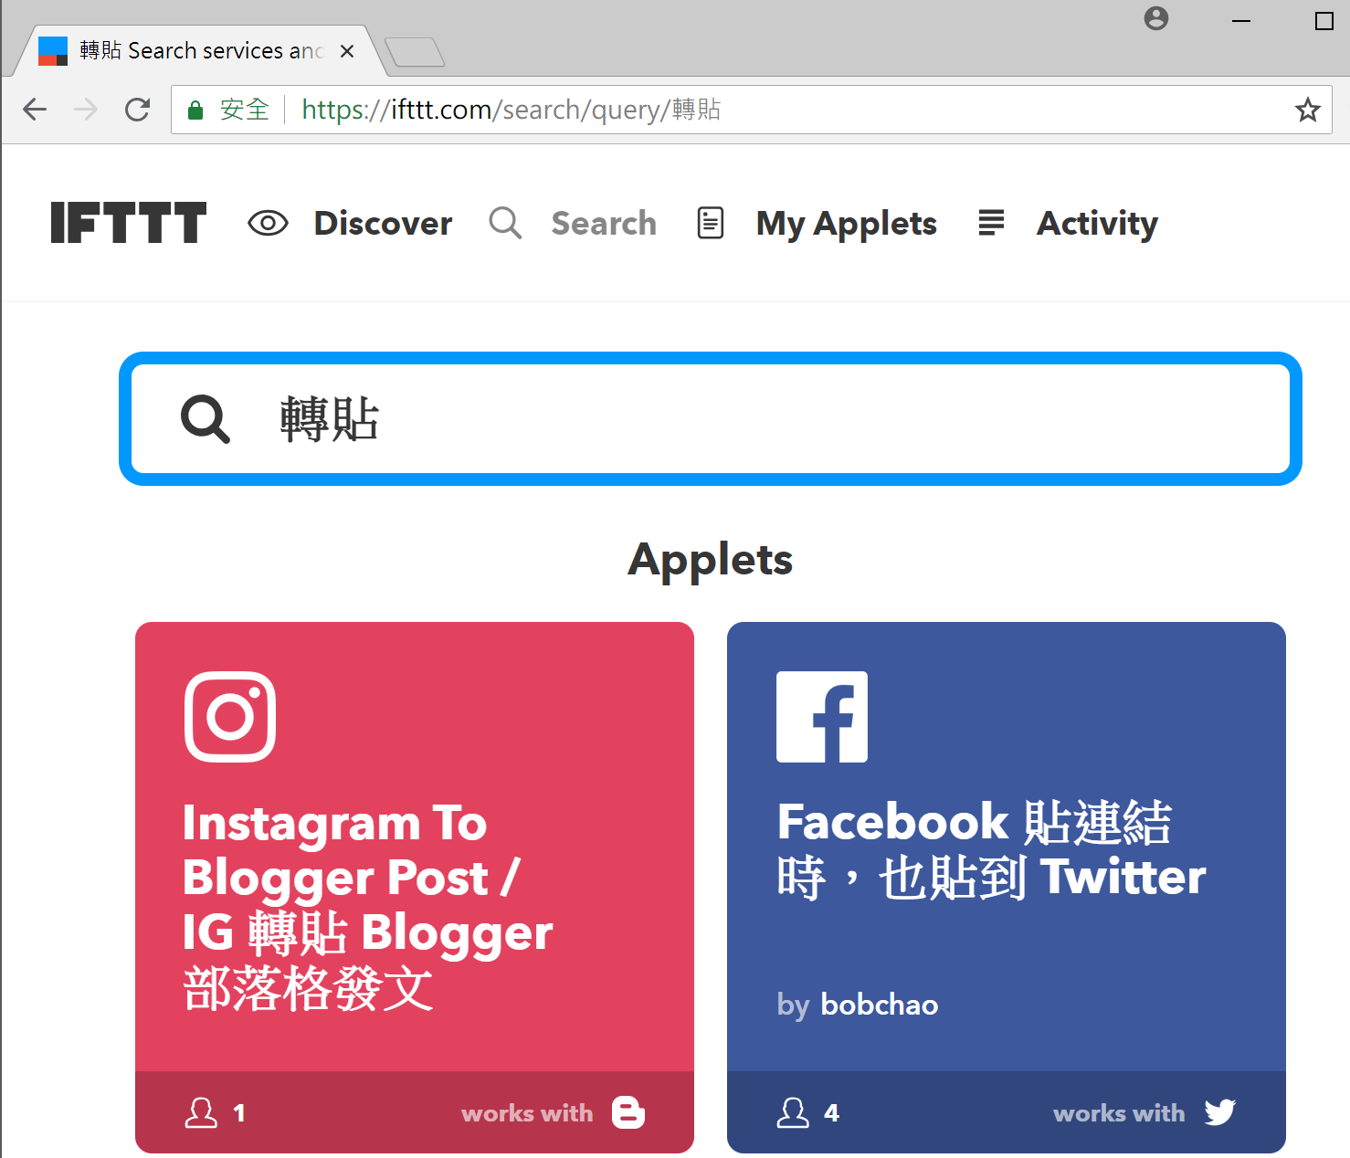Click the 轉貼 search input field
The image size is (1350, 1158).
(x=711, y=419)
